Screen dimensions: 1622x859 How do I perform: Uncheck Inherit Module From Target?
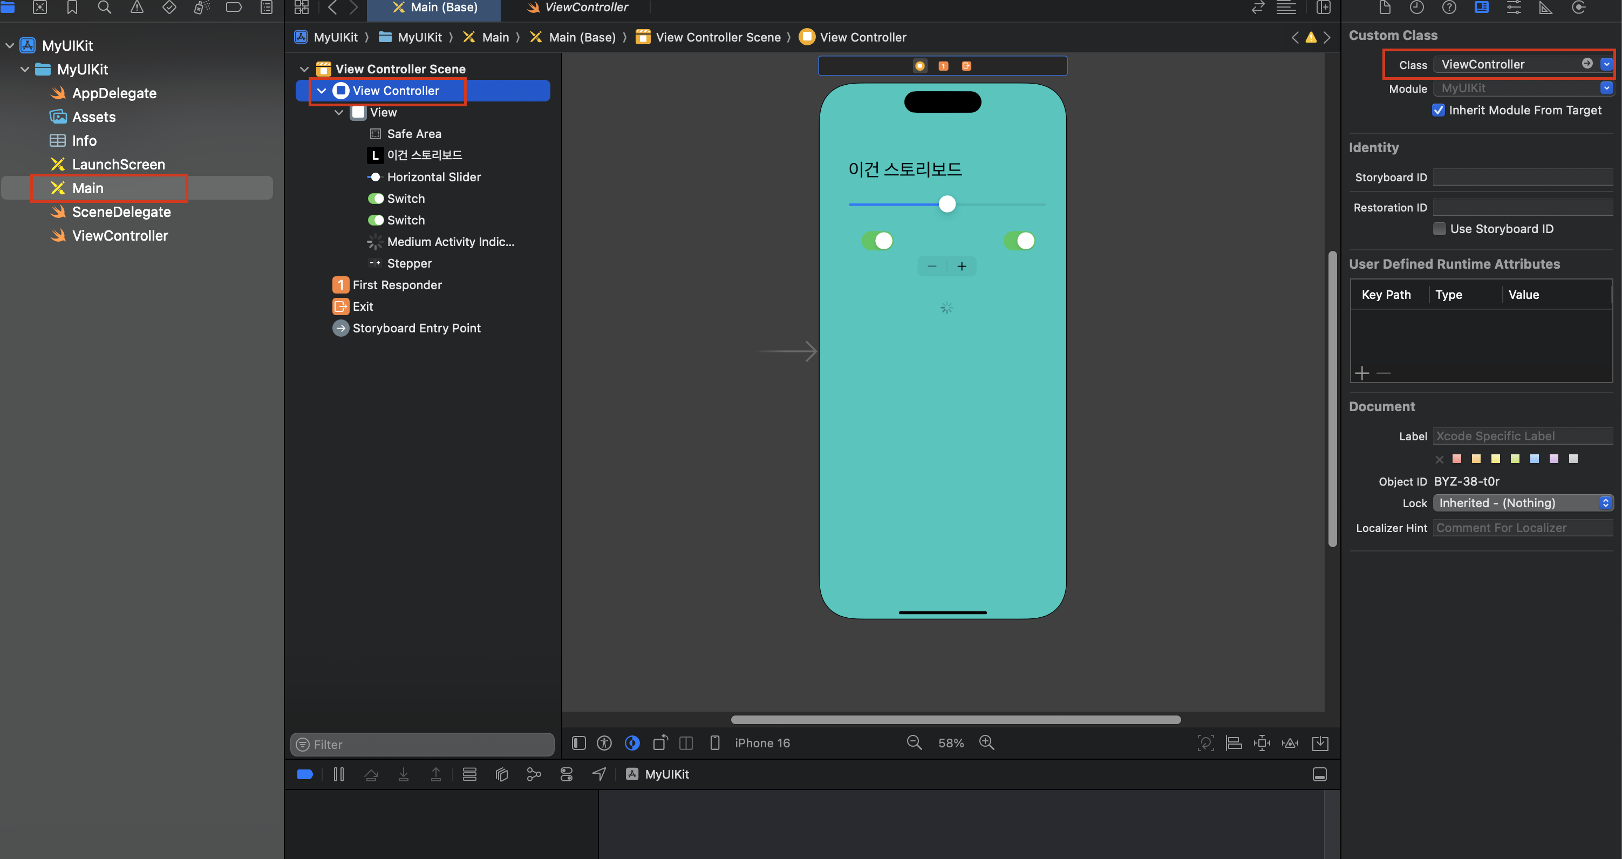[1438, 110]
